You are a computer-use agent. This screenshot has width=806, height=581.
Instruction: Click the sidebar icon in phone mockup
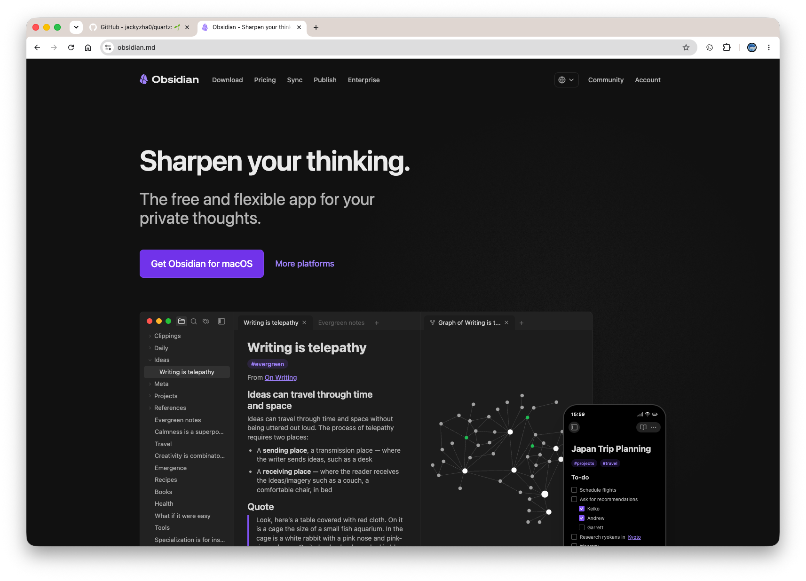(x=574, y=427)
